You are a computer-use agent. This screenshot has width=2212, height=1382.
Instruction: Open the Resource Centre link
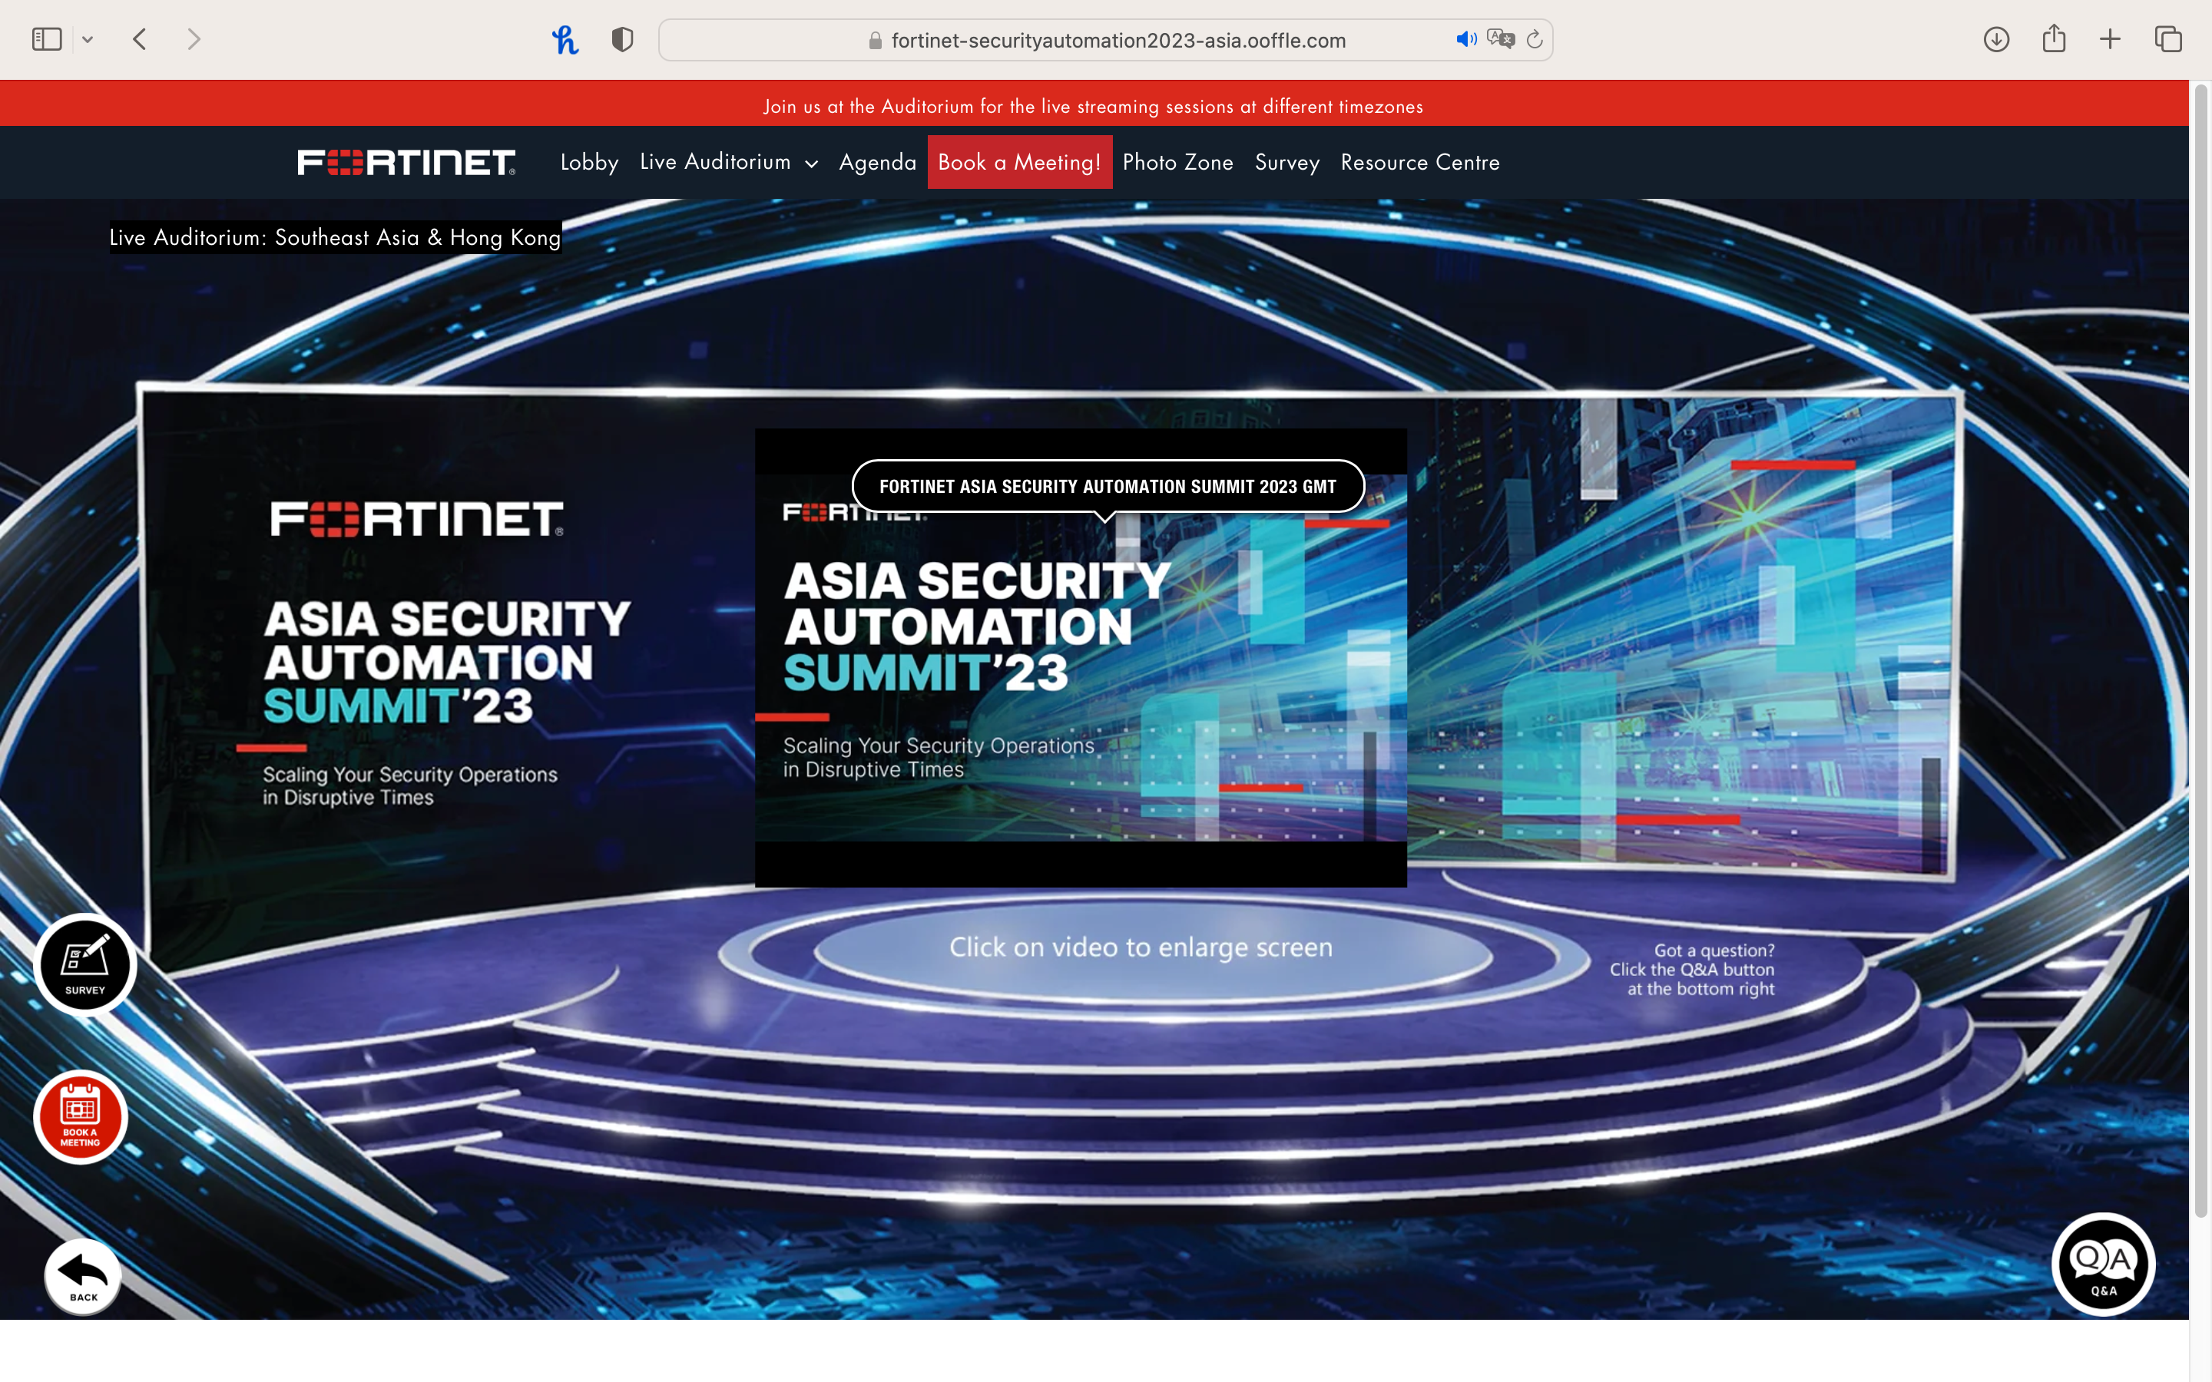point(1419,162)
